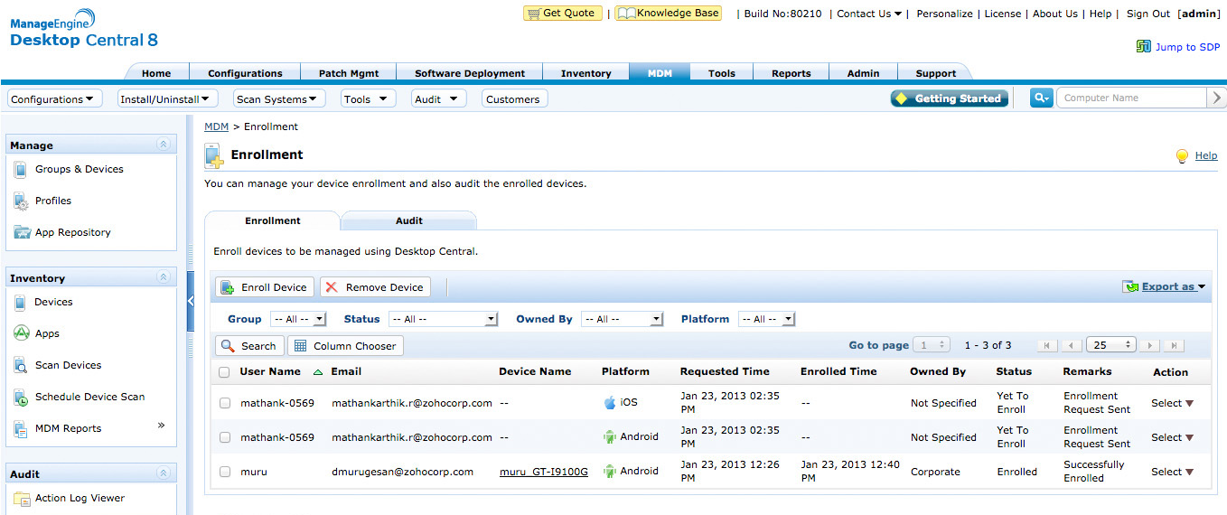The image size is (1227, 515).
Task: Go to the last page arrow
Action: click(x=1174, y=345)
